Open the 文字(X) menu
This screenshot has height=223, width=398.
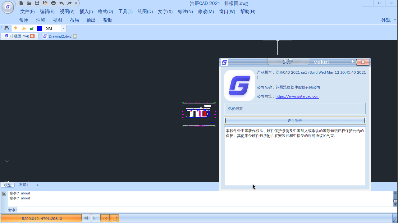coord(165,11)
